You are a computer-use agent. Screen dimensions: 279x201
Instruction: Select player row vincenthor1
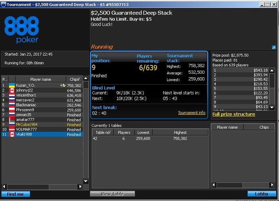(42, 95)
